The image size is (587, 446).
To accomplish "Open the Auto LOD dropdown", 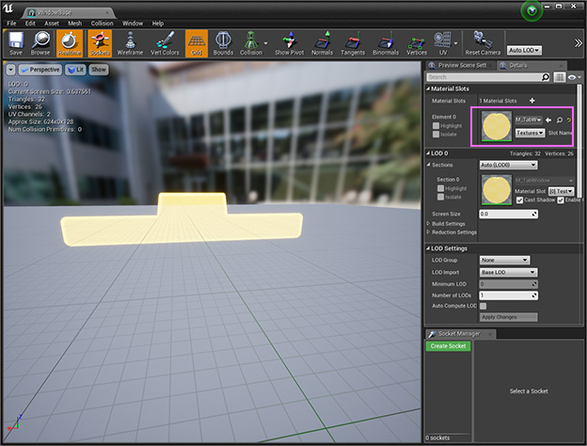I will tap(525, 50).
